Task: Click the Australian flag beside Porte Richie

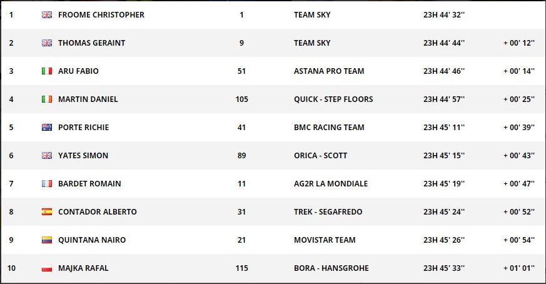Action: 47,127
